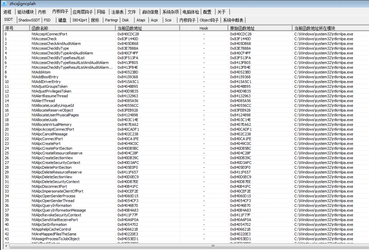Open the 启动信息 tab
This screenshot has height=250, width=369.
[150, 12]
